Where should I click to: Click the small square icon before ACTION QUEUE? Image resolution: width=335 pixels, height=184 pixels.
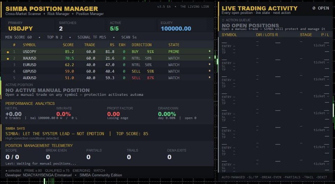coord(223,20)
